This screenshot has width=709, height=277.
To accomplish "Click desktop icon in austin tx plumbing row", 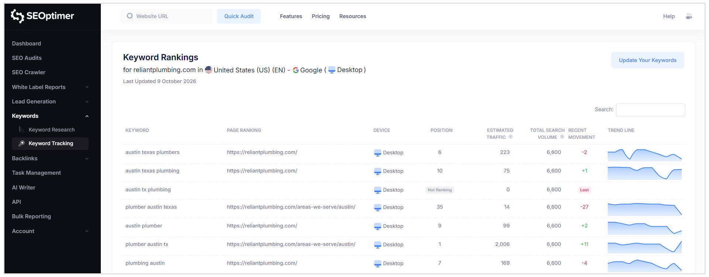I will [377, 190].
